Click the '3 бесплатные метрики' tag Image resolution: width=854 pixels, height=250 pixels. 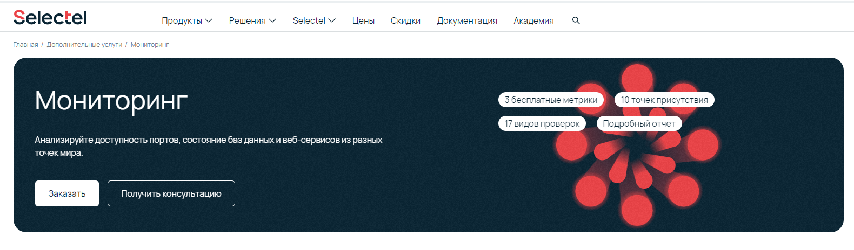pyautogui.click(x=551, y=100)
